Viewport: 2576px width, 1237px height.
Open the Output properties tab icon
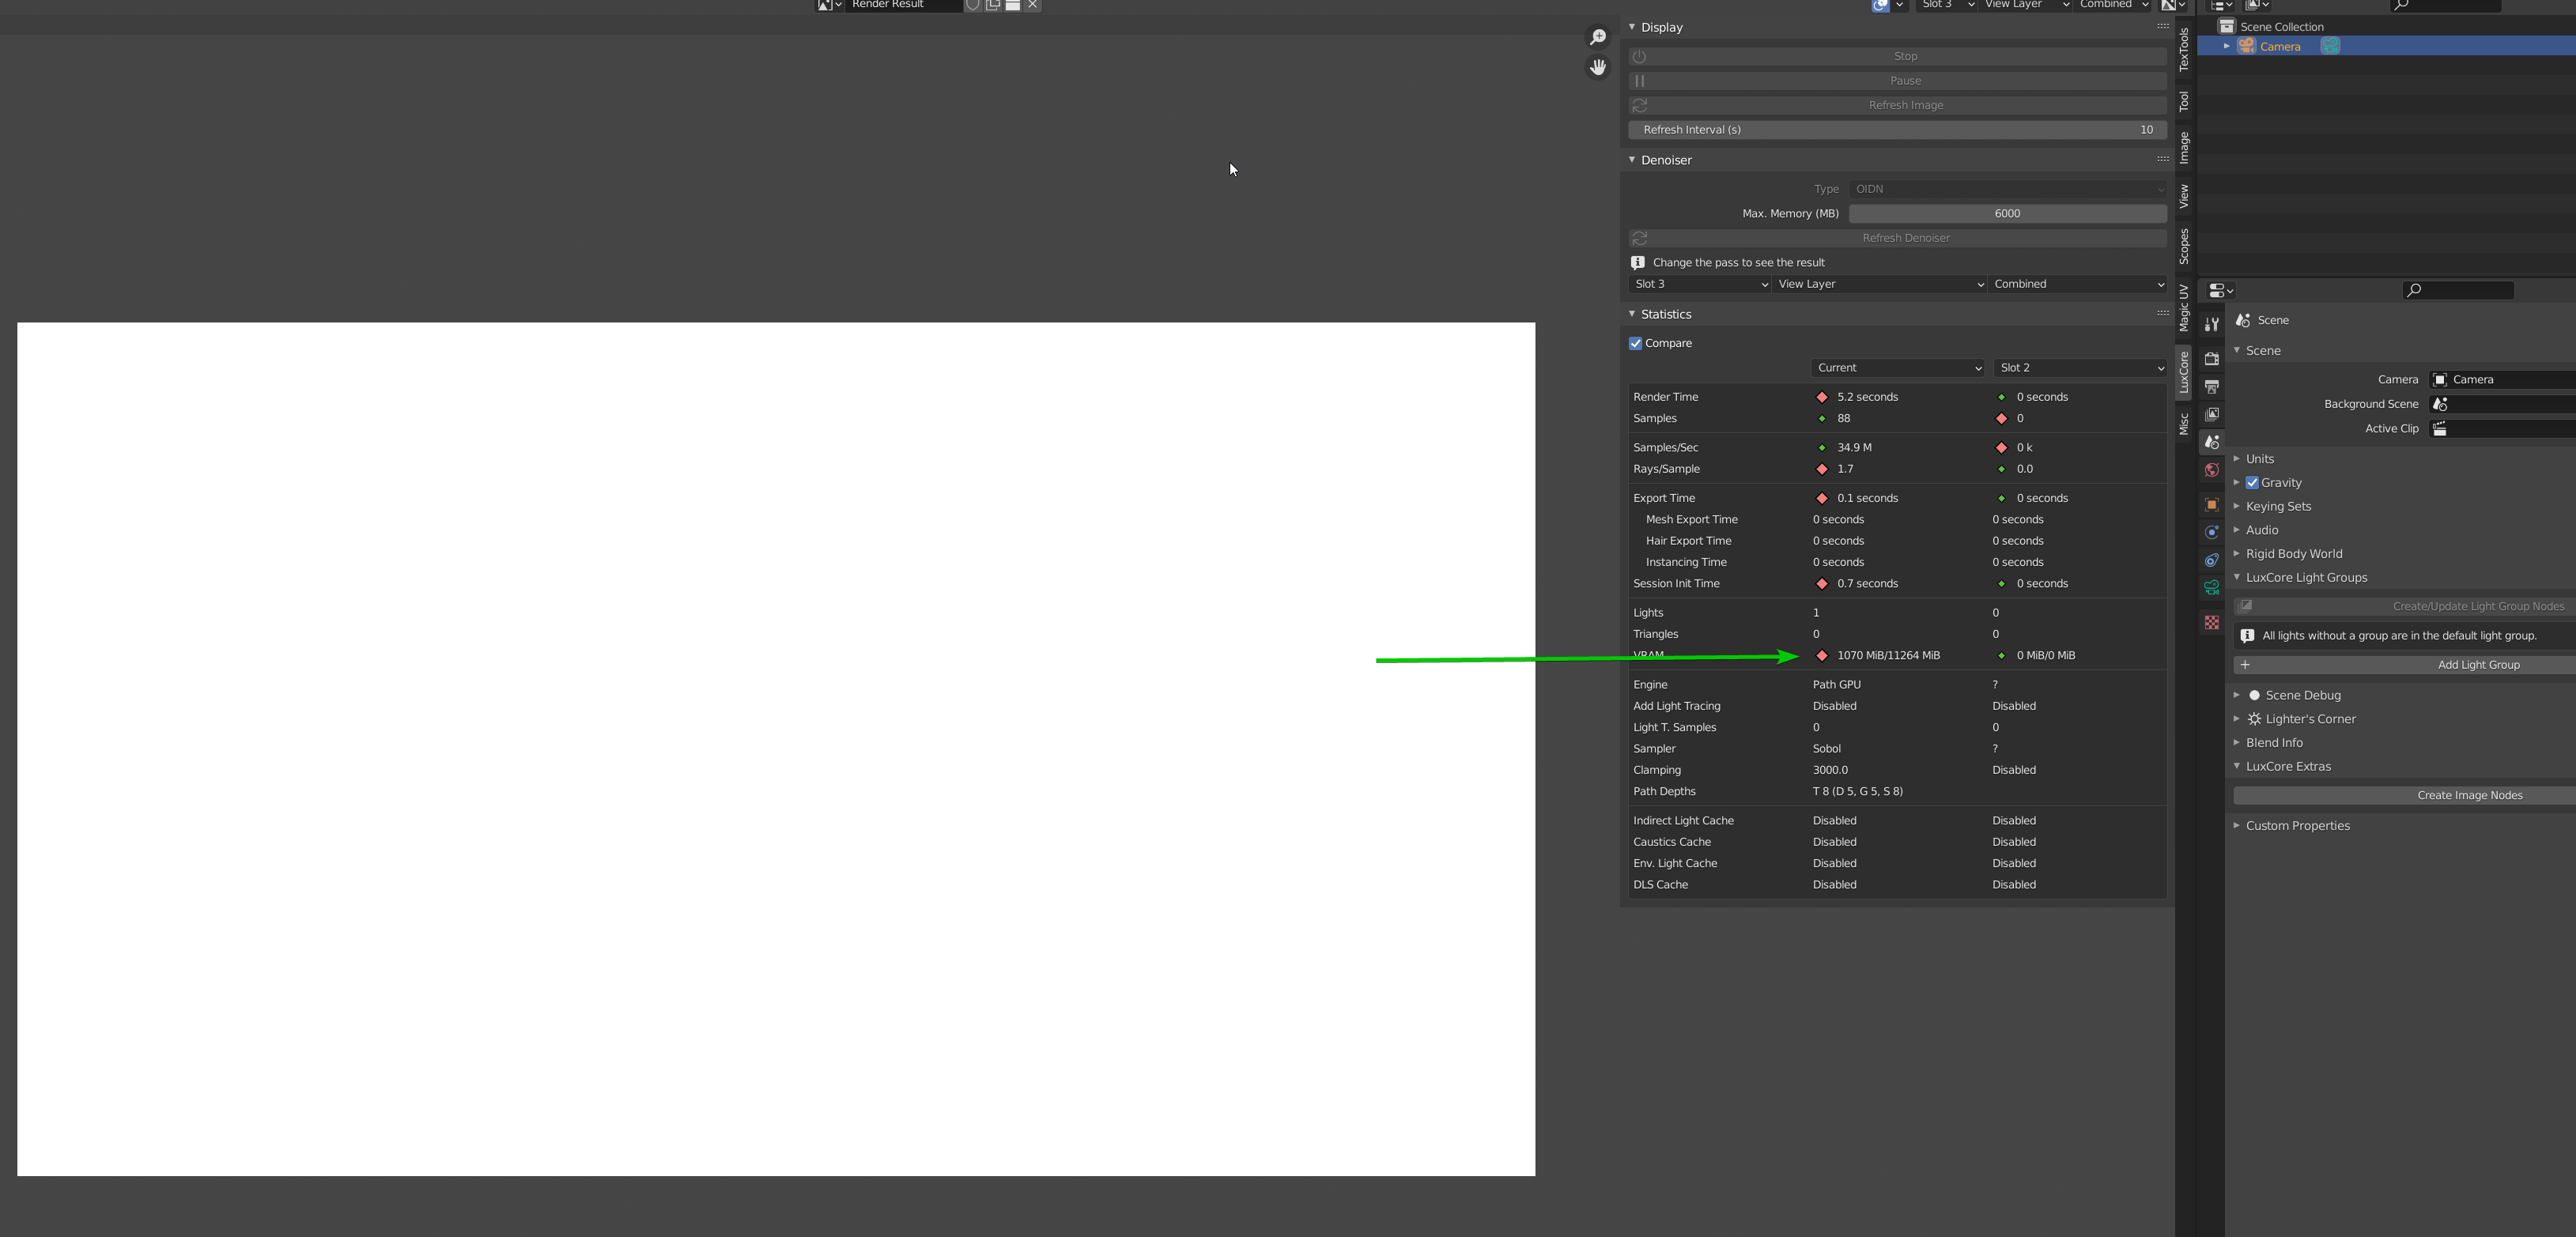2211,386
